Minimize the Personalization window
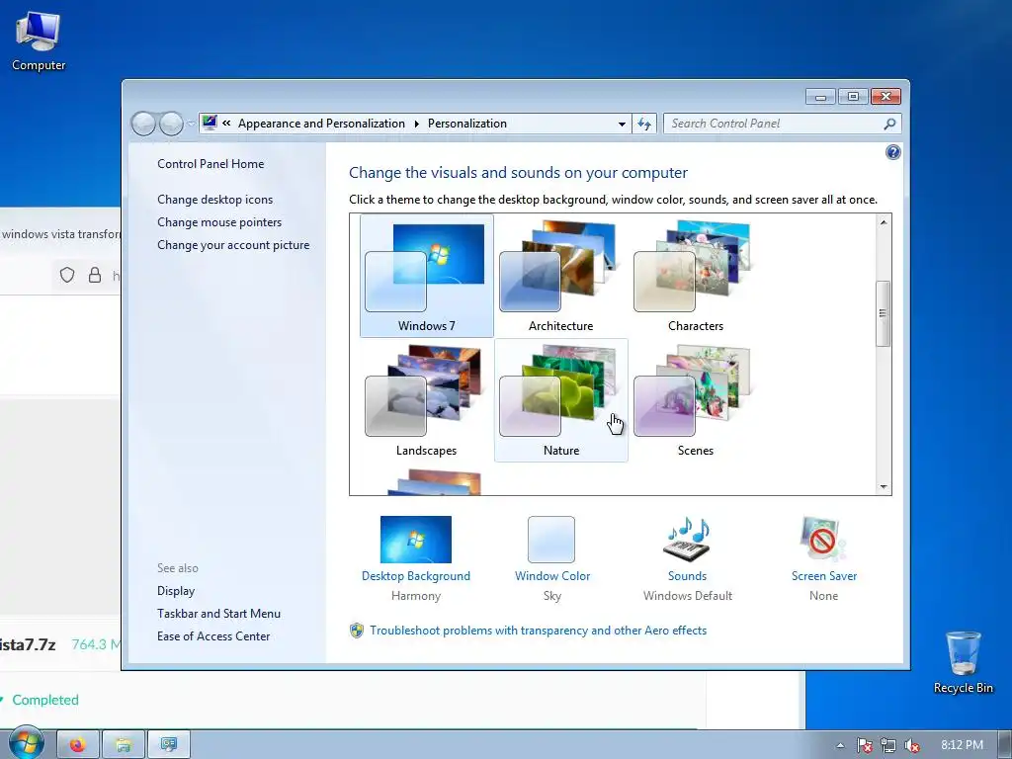Viewport: 1012px width, 759px height. tap(820, 97)
